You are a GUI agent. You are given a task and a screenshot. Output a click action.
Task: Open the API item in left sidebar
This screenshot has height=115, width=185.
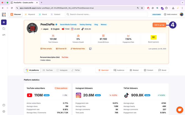tap(4, 35)
